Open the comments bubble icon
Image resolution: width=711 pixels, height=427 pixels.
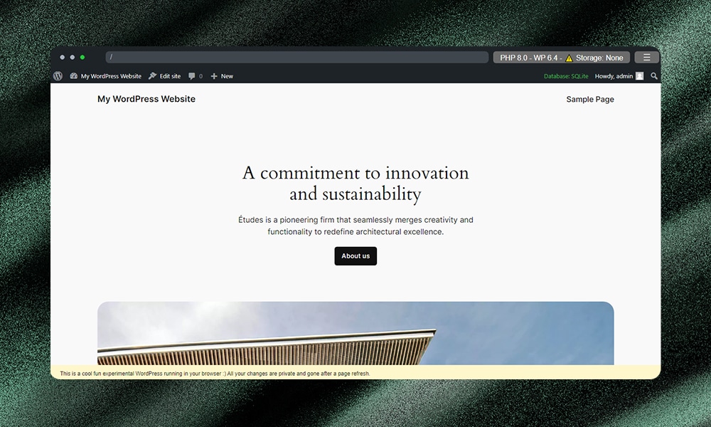pos(191,75)
